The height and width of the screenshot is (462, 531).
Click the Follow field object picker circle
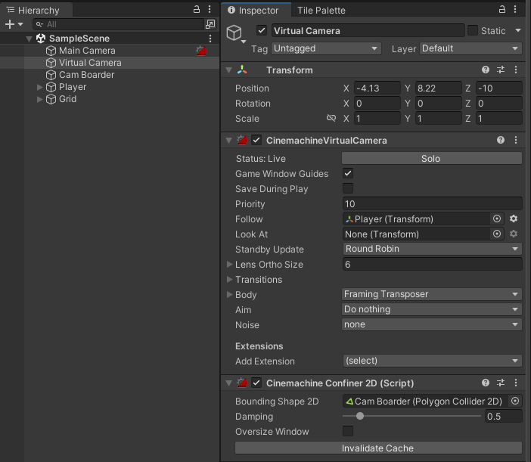click(497, 219)
